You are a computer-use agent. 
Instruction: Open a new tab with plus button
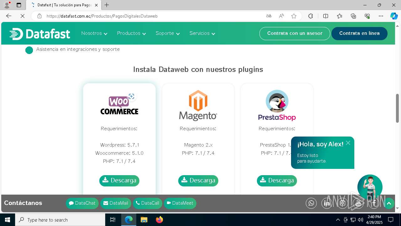click(x=107, y=5)
